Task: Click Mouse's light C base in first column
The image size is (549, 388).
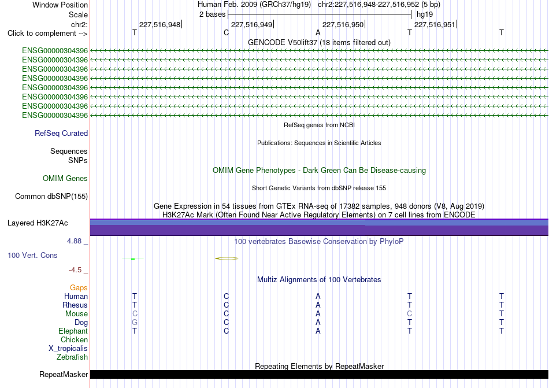Action: tap(135, 314)
